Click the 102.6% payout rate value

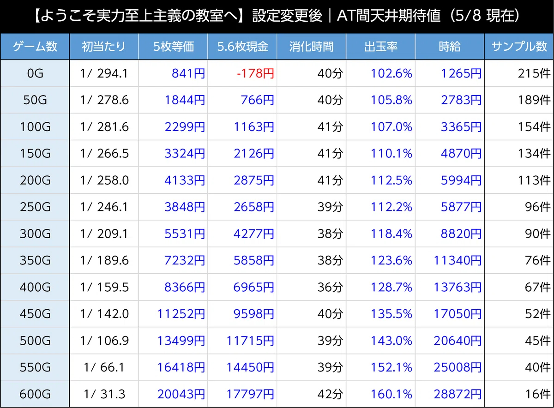pos(391,73)
